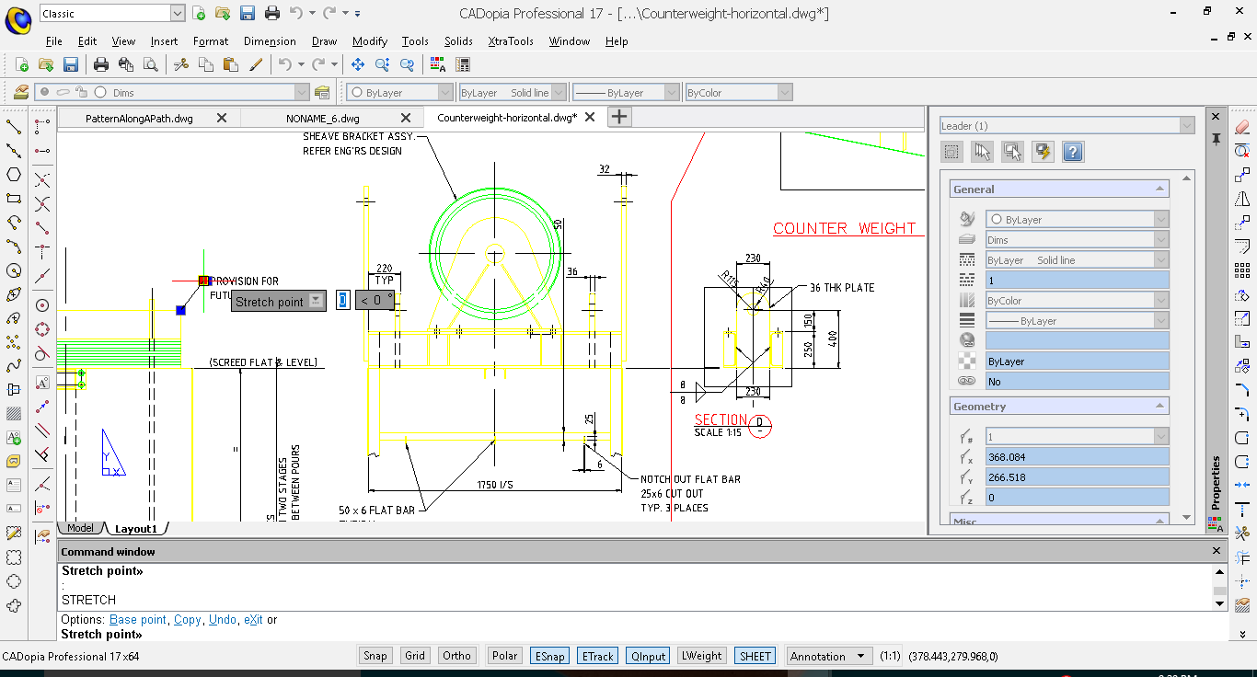Toggle Polar tracking

[504, 656]
